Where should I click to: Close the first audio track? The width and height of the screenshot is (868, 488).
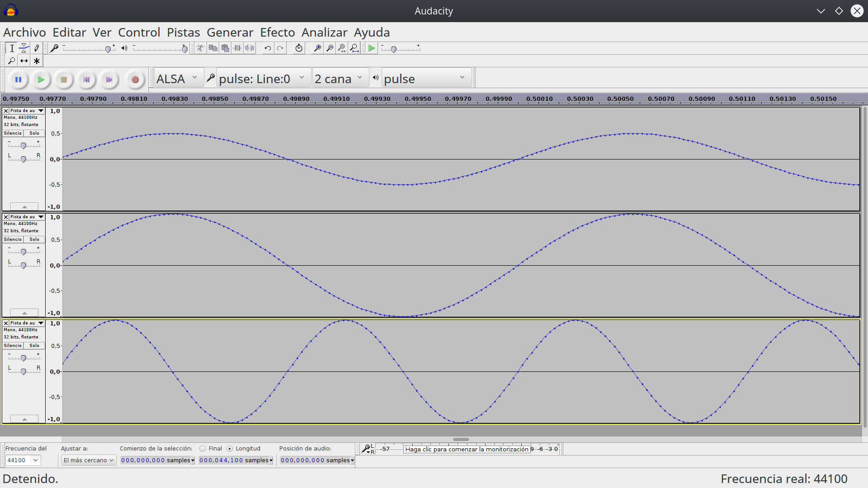[x=6, y=111]
